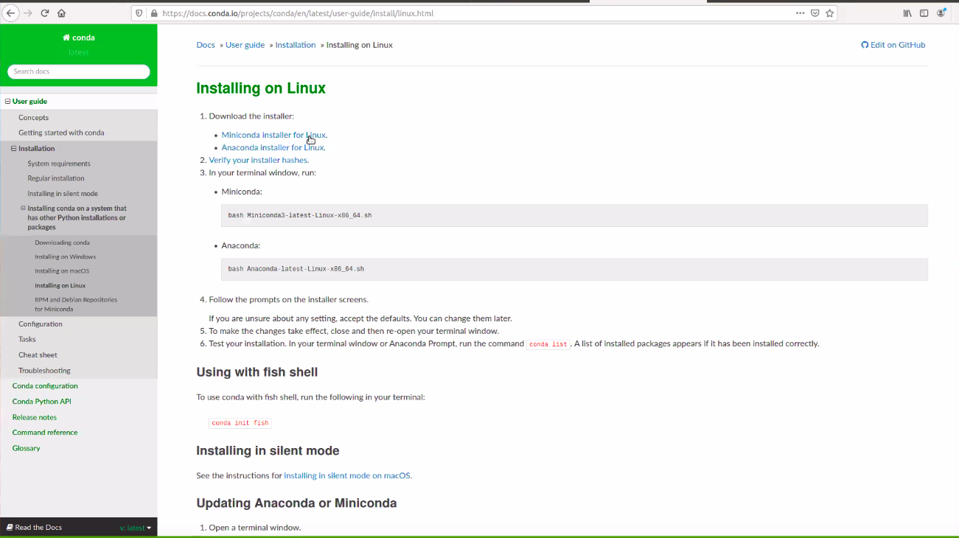Click the conda home icon in the sidebar
Image resolution: width=959 pixels, height=538 pixels.
tap(66, 38)
